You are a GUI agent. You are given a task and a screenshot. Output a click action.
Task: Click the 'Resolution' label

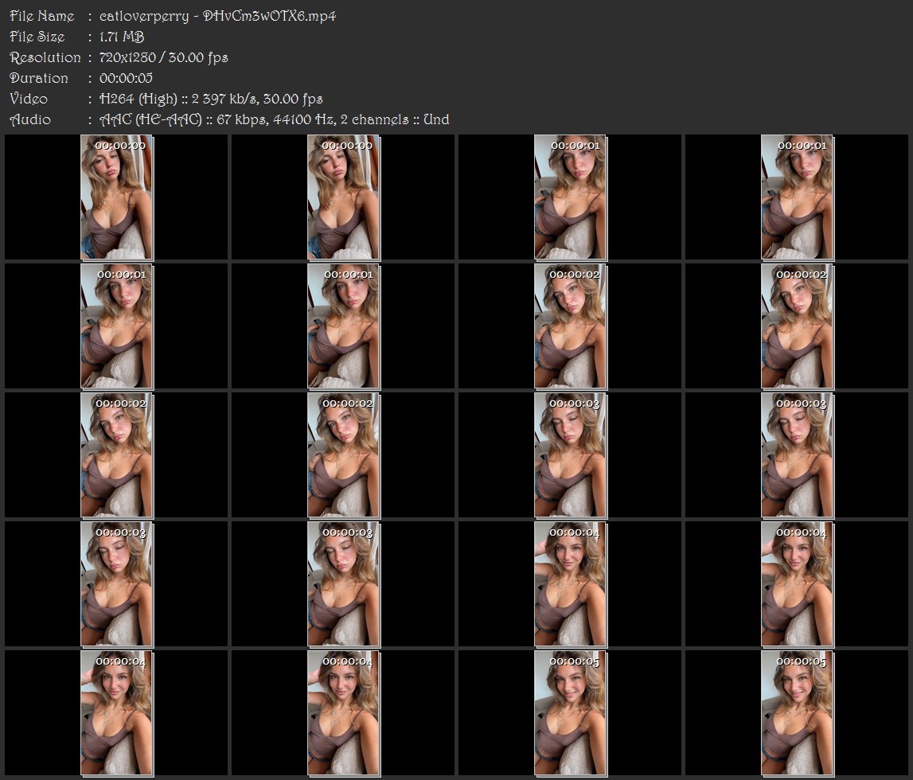point(45,57)
